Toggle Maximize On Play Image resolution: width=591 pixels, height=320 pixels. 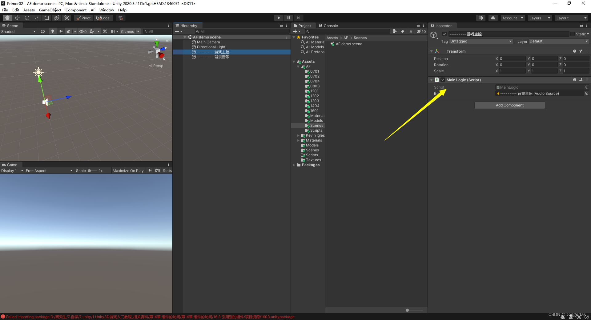click(128, 171)
